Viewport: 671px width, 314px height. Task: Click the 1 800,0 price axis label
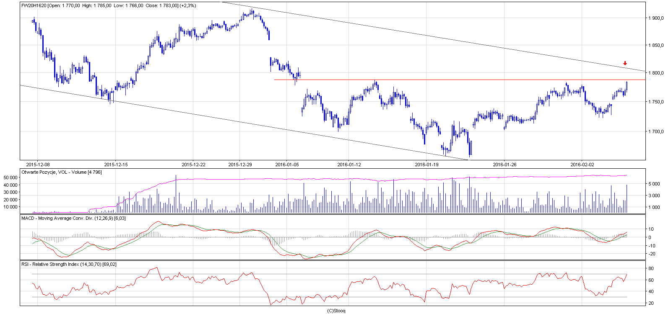click(656, 73)
